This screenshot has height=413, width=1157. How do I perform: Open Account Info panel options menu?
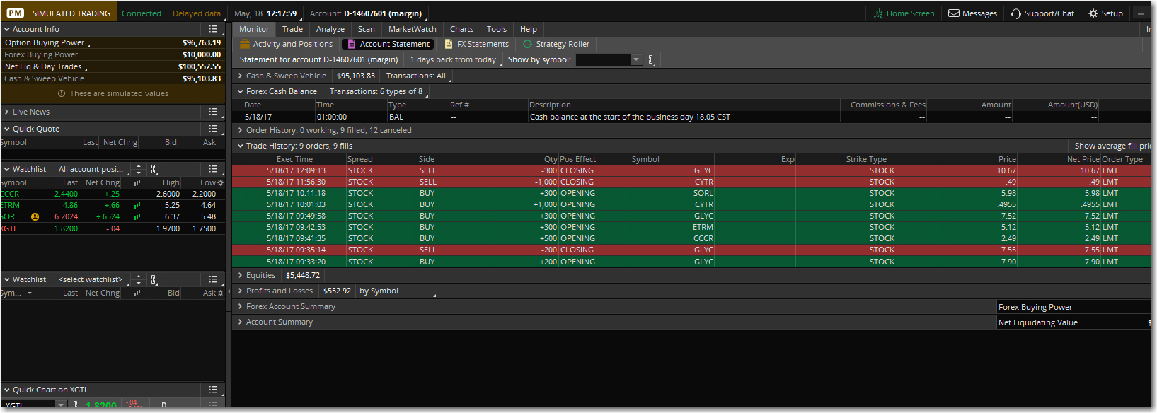(213, 29)
